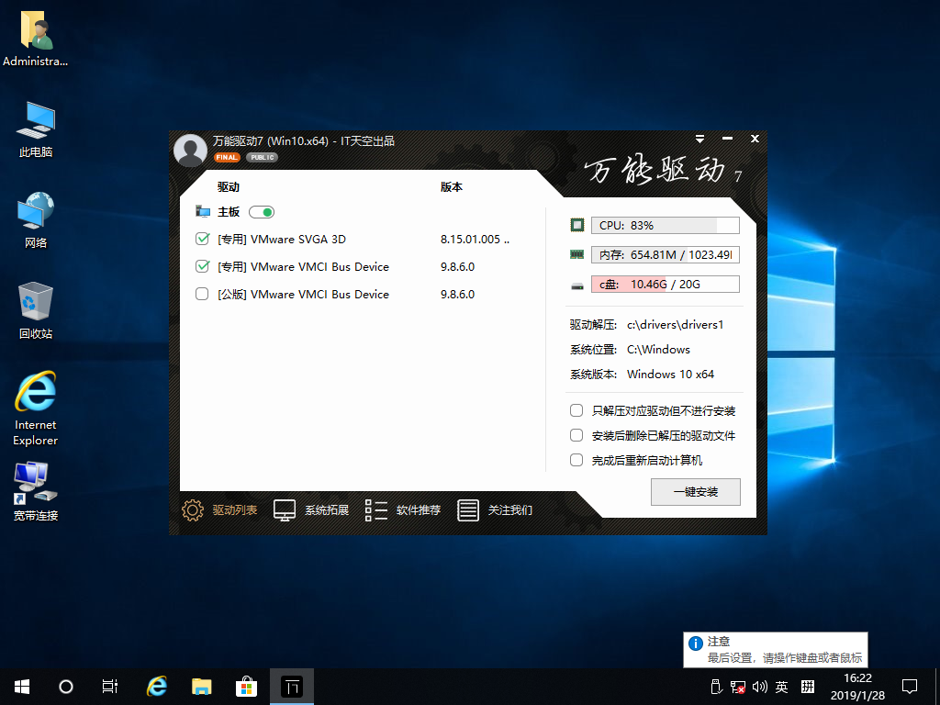This screenshot has height=705, width=940.
Task: Click the 注意 notification popup
Action: (775, 650)
